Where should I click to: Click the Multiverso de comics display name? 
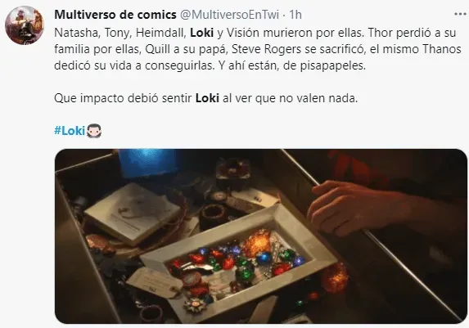click(115, 15)
